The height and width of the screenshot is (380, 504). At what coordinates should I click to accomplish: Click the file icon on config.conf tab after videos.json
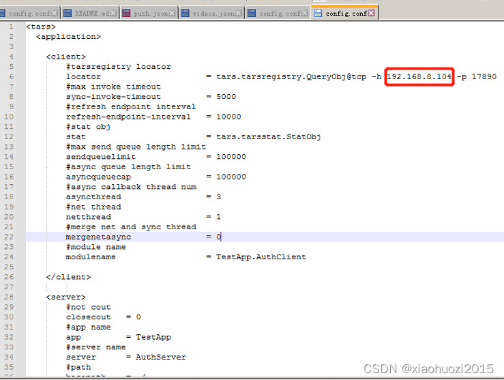click(252, 13)
